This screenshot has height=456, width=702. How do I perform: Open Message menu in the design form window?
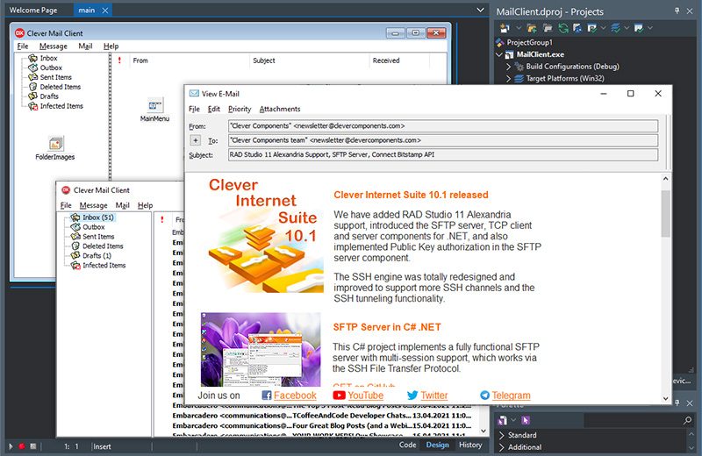tap(54, 46)
